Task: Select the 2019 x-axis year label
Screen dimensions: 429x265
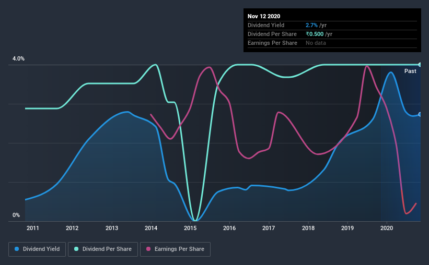Action: coord(347,228)
